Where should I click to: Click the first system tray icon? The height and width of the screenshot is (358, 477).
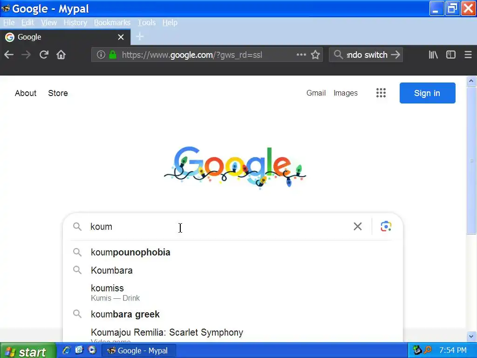pyautogui.click(x=417, y=350)
